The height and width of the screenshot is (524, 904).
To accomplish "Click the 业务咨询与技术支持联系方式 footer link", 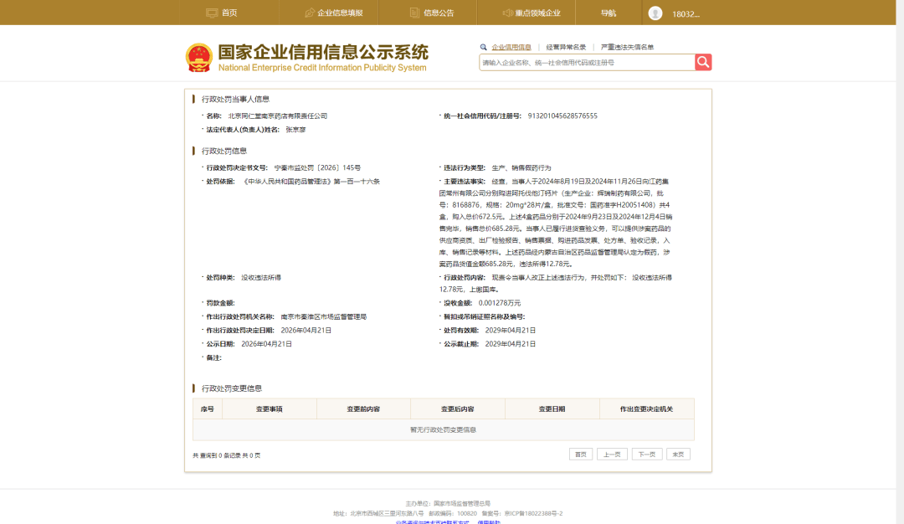I will pos(433,521).
